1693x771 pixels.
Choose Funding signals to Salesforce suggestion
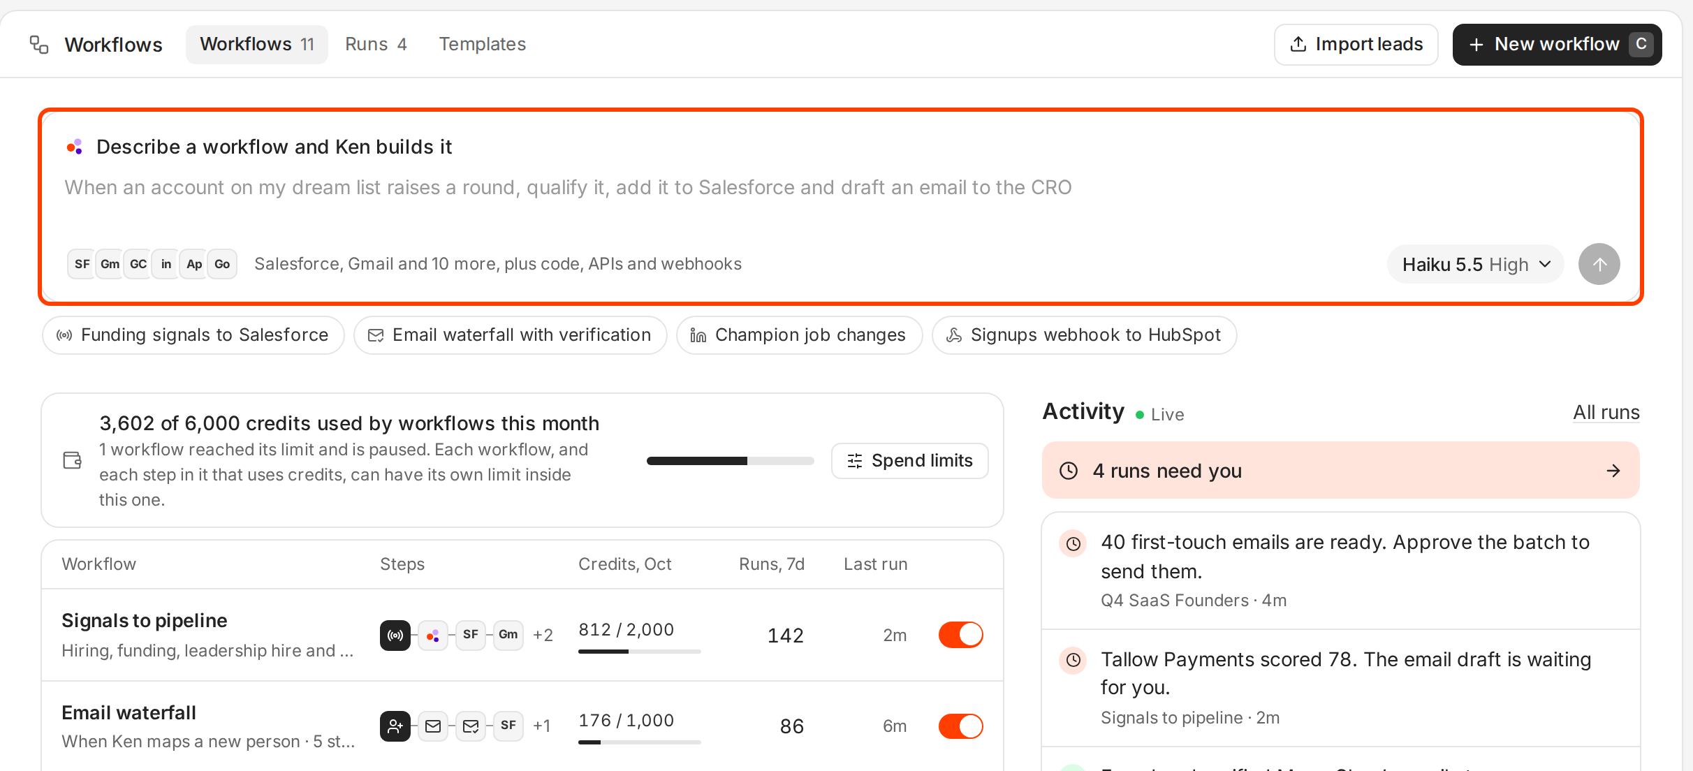pos(193,335)
